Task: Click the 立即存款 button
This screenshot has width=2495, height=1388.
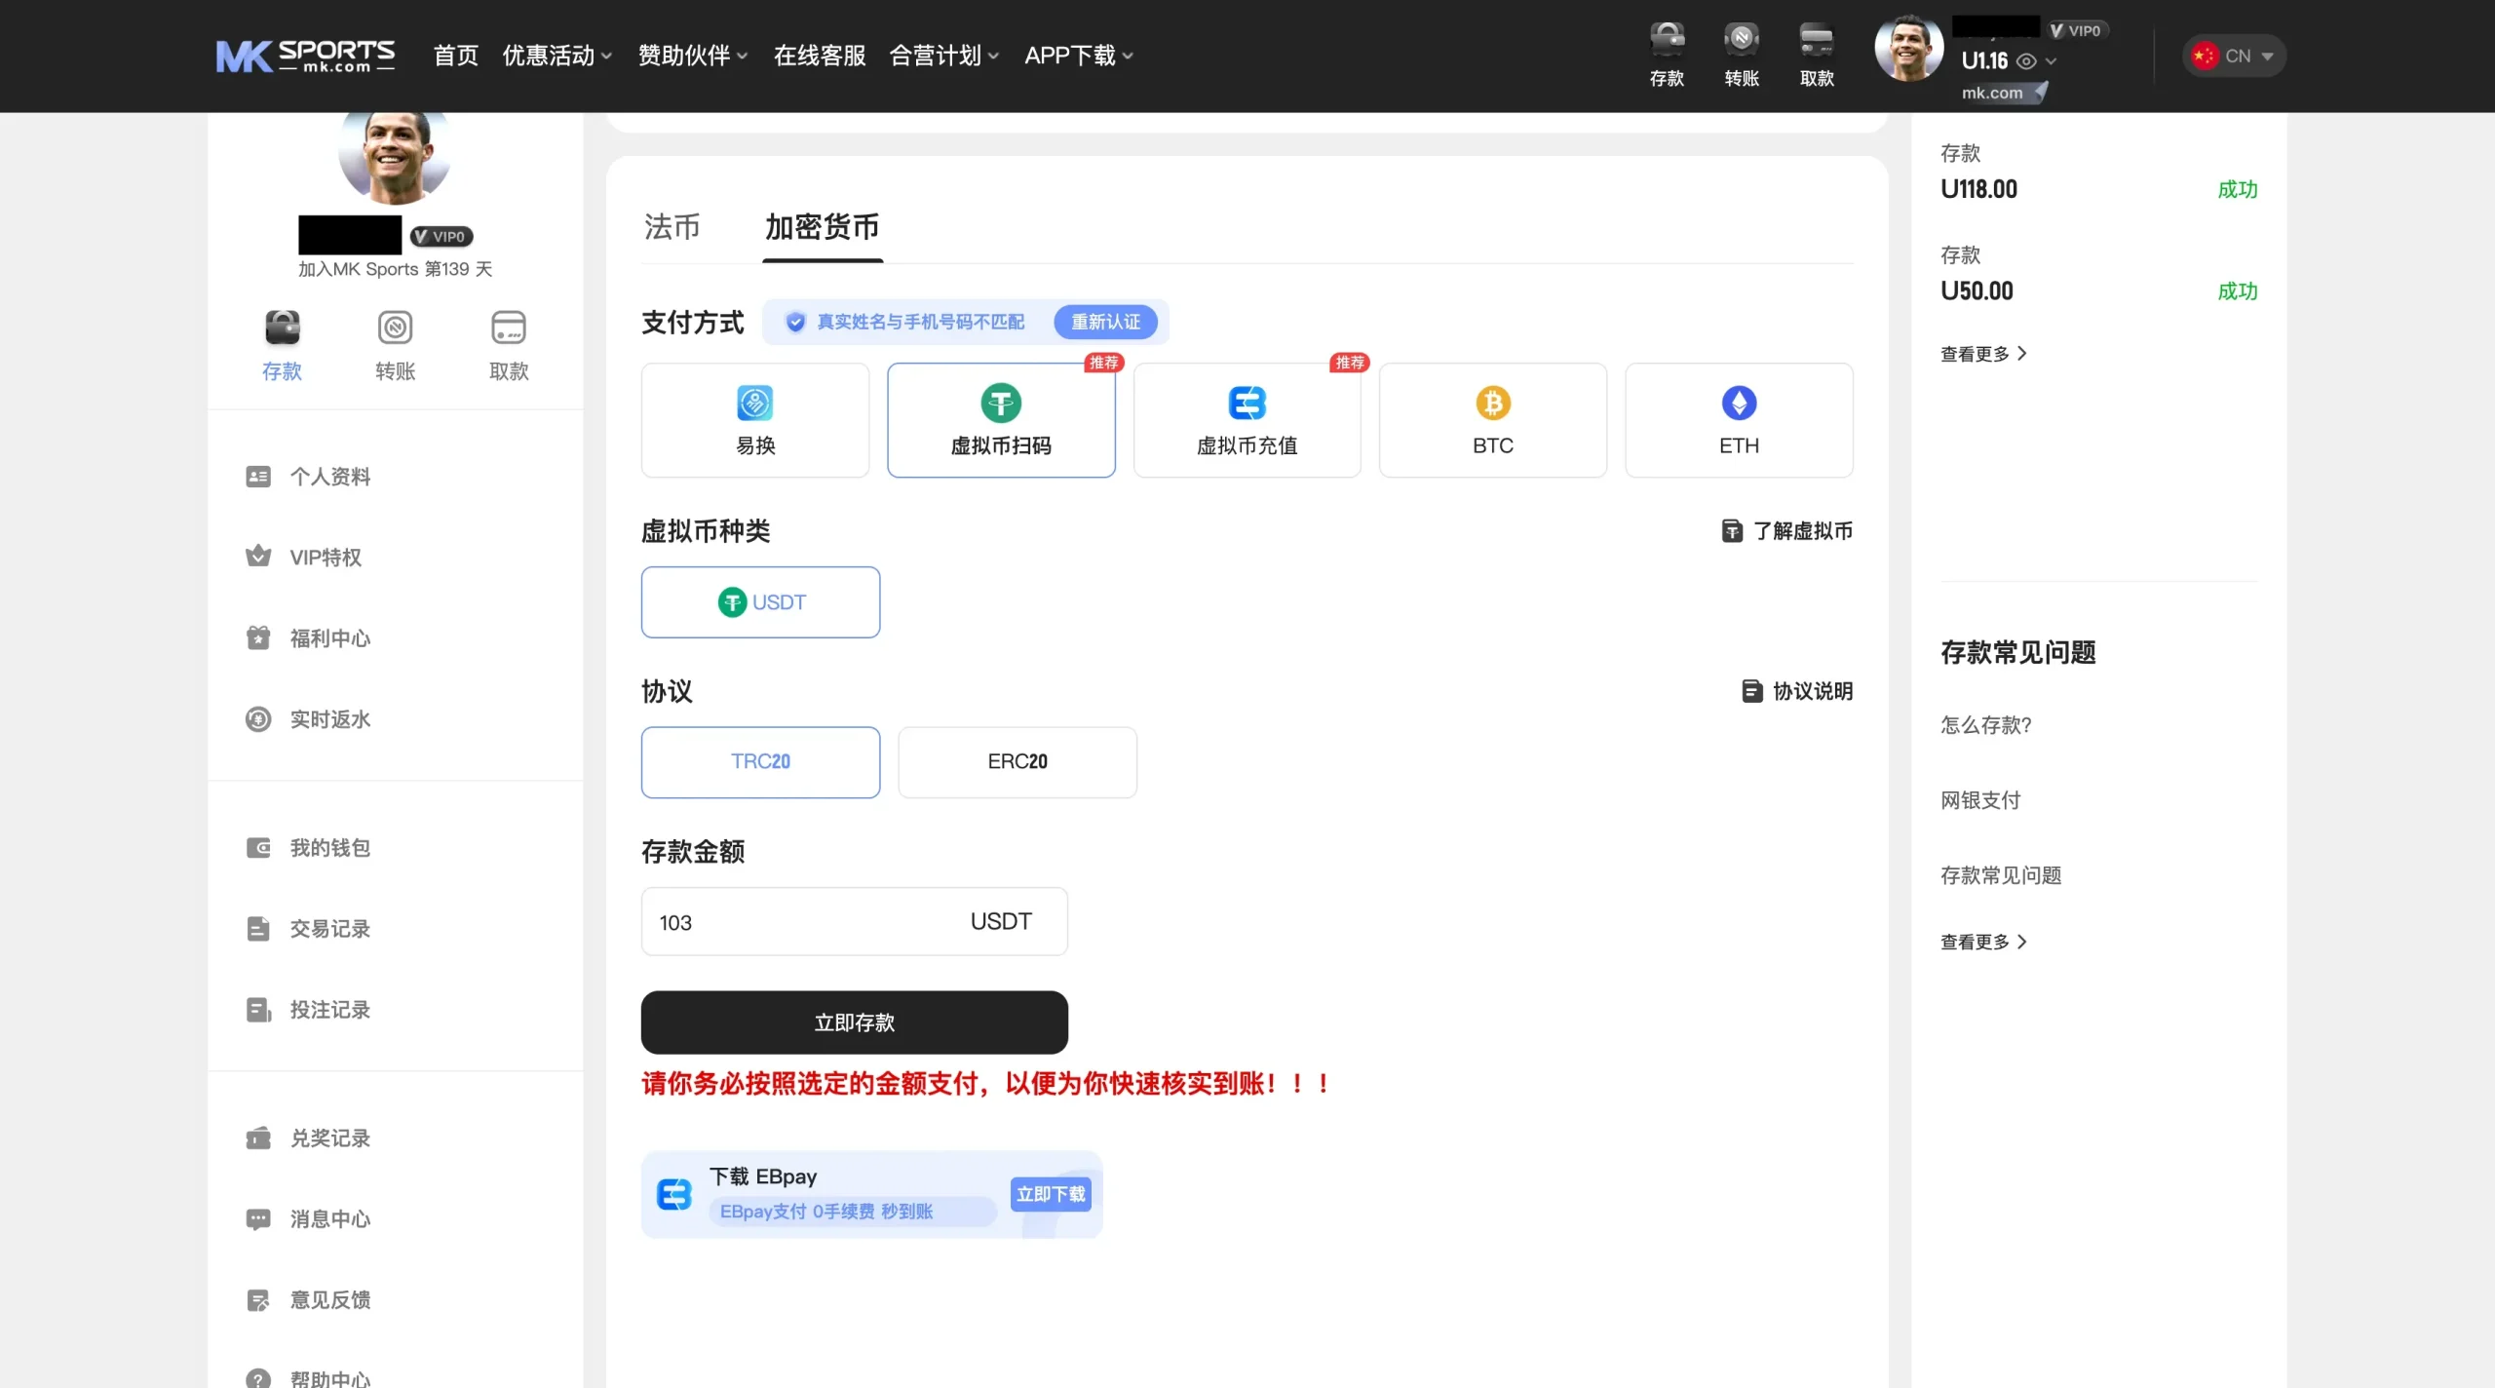Action: point(854,1022)
